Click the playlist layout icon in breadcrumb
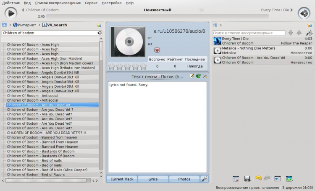This screenshot has width=315, height=191. [215, 25]
